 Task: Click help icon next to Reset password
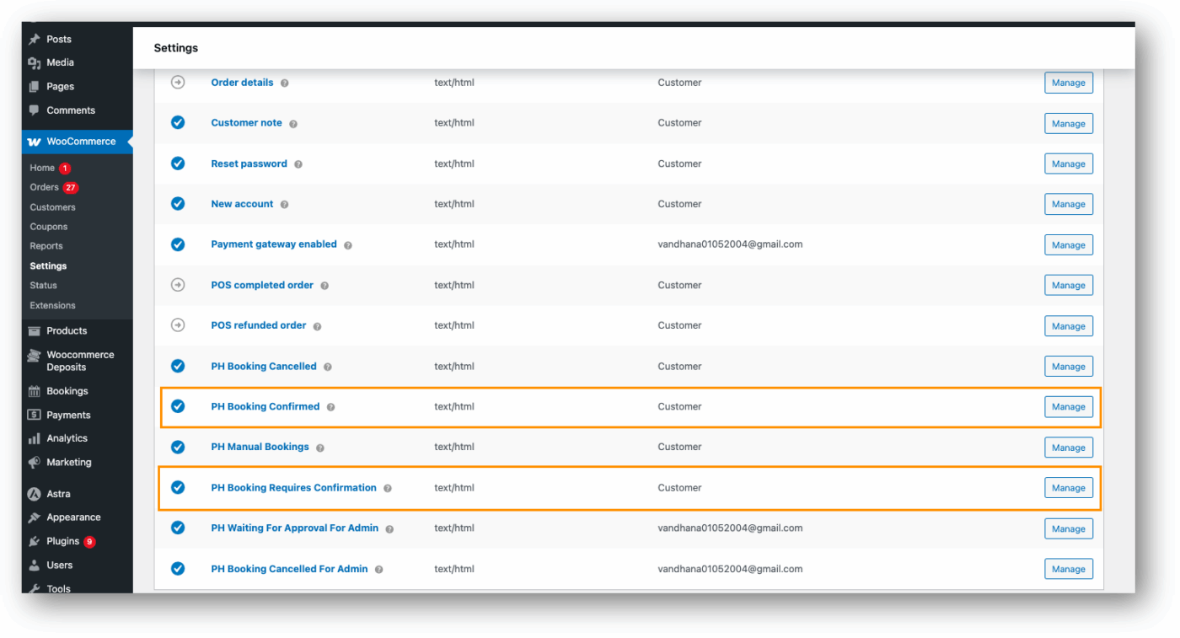point(298,164)
